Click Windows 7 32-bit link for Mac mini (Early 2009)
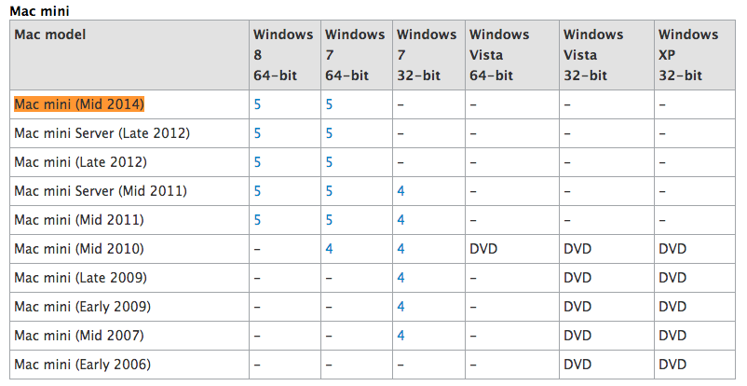Viewport: 747px width, 386px height. click(401, 307)
